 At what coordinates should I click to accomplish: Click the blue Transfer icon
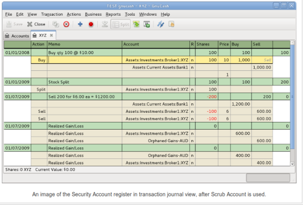[x=161, y=24]
